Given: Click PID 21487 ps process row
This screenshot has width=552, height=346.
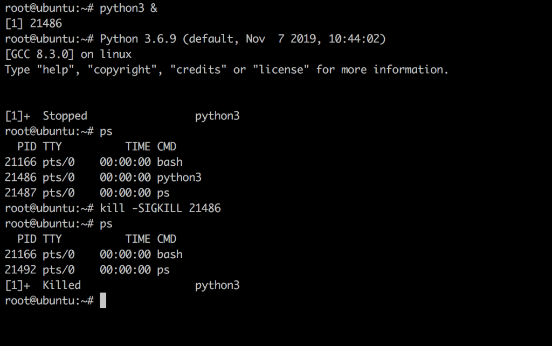Looking at the screenshot, I should [x=87, y=193].
